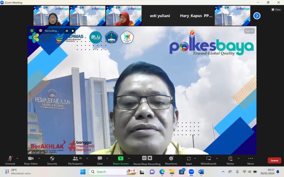Expand participants options arrow
Image resolution: width=284 pixels, height=177 pixels.
click(x=87, y=158)
